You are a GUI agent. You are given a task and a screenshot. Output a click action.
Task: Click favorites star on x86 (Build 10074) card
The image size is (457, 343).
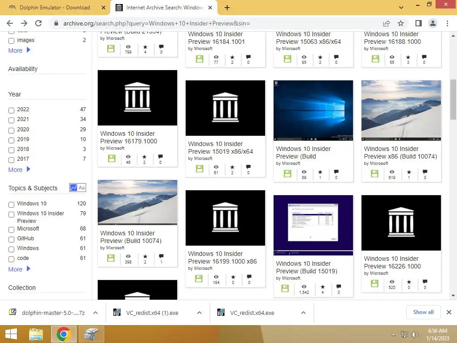[409, 172]
